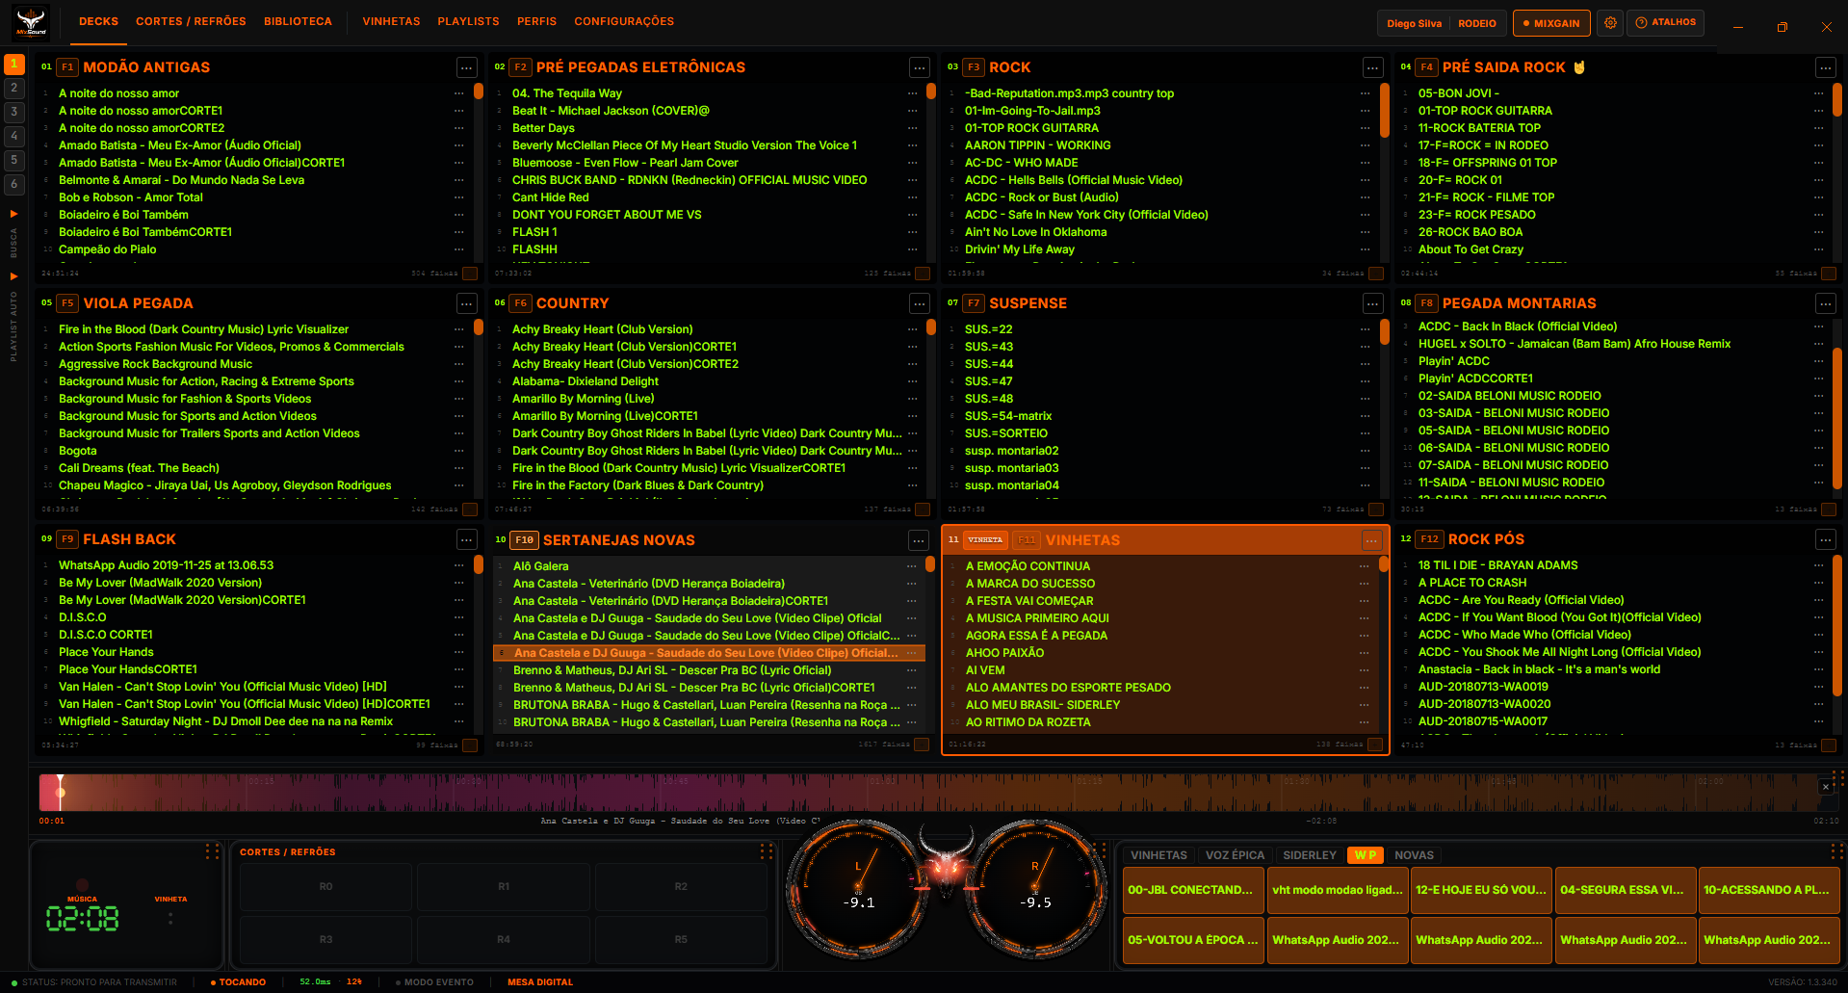Screen dimensions: 1848x993
Task: Open the Diego Silva profile selector
Action: (1414, 23)
